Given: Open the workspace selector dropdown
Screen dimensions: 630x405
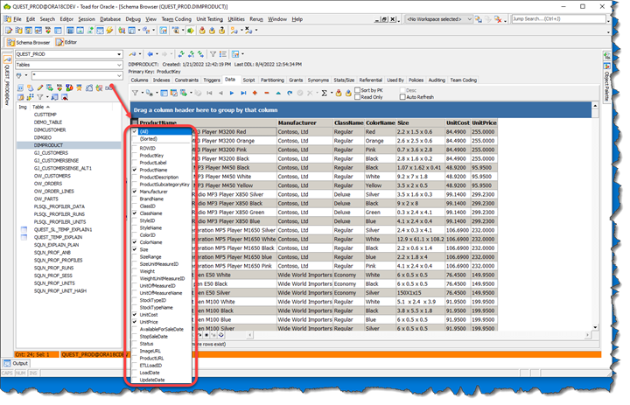Looking at the screenshot, I should click(469, 19).
